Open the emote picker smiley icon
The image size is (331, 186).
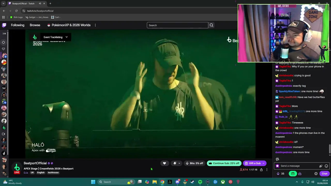[x=326, y=166]
